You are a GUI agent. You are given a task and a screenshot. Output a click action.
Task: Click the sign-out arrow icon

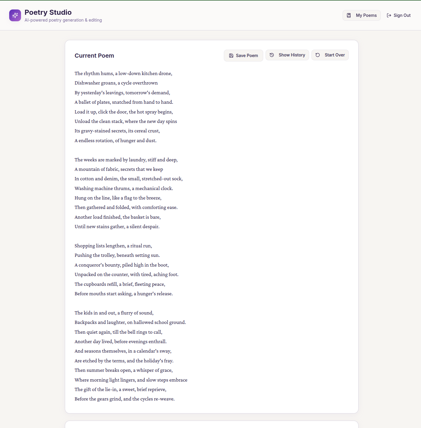pyautogui.click(x=389, y=15)
